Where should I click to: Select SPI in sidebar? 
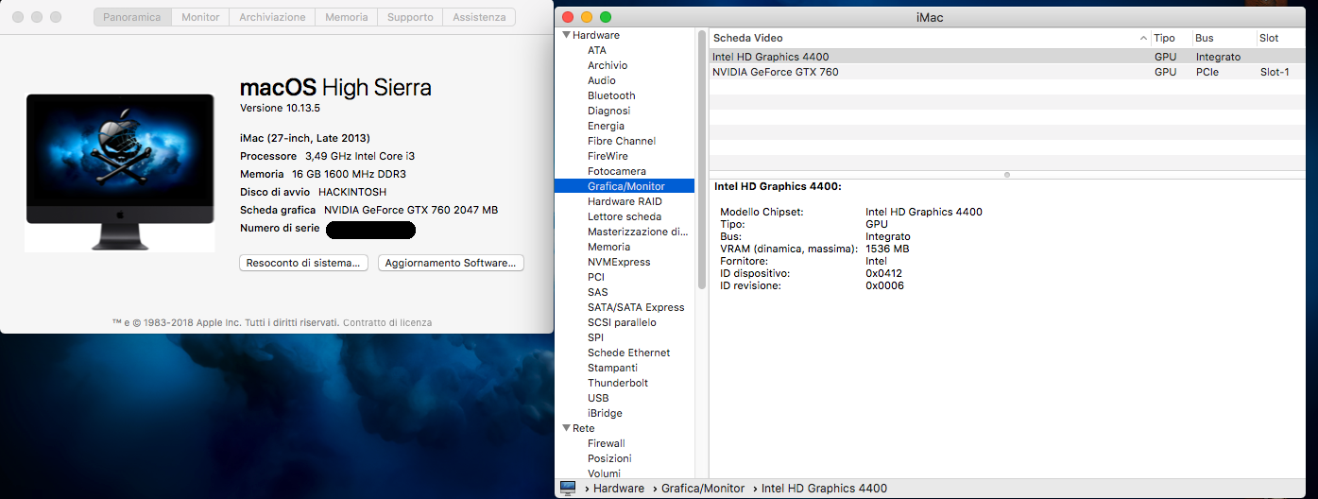coord(595,337)
